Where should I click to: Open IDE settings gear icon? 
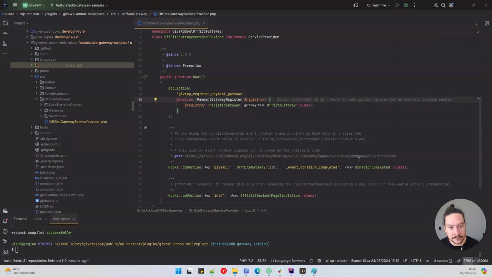pos(451,5)
